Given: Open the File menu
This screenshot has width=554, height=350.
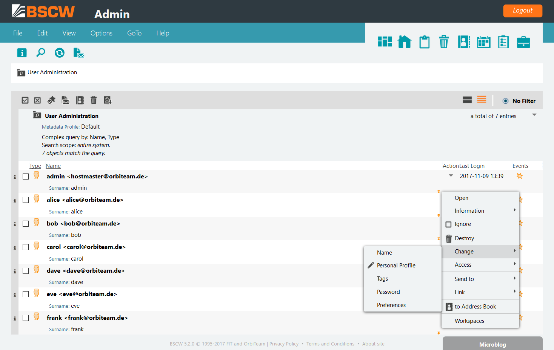Looking at the screenshot, I should pos(18,33).
